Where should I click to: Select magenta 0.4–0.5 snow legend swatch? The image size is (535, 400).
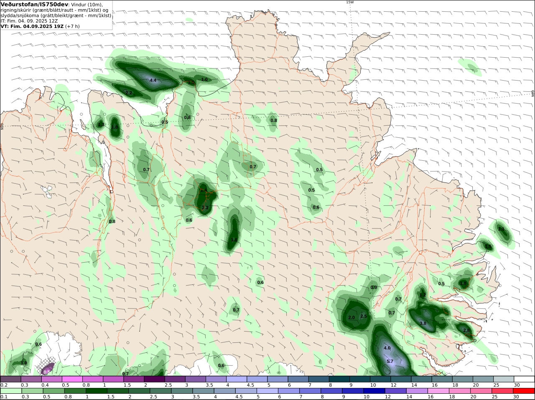[x=52, y=379]
